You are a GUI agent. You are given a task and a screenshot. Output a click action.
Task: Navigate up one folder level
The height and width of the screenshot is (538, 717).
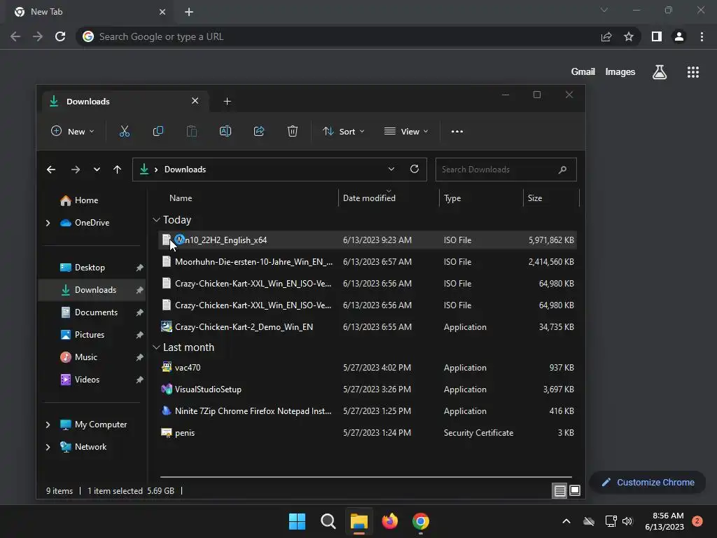coord(117,170)
